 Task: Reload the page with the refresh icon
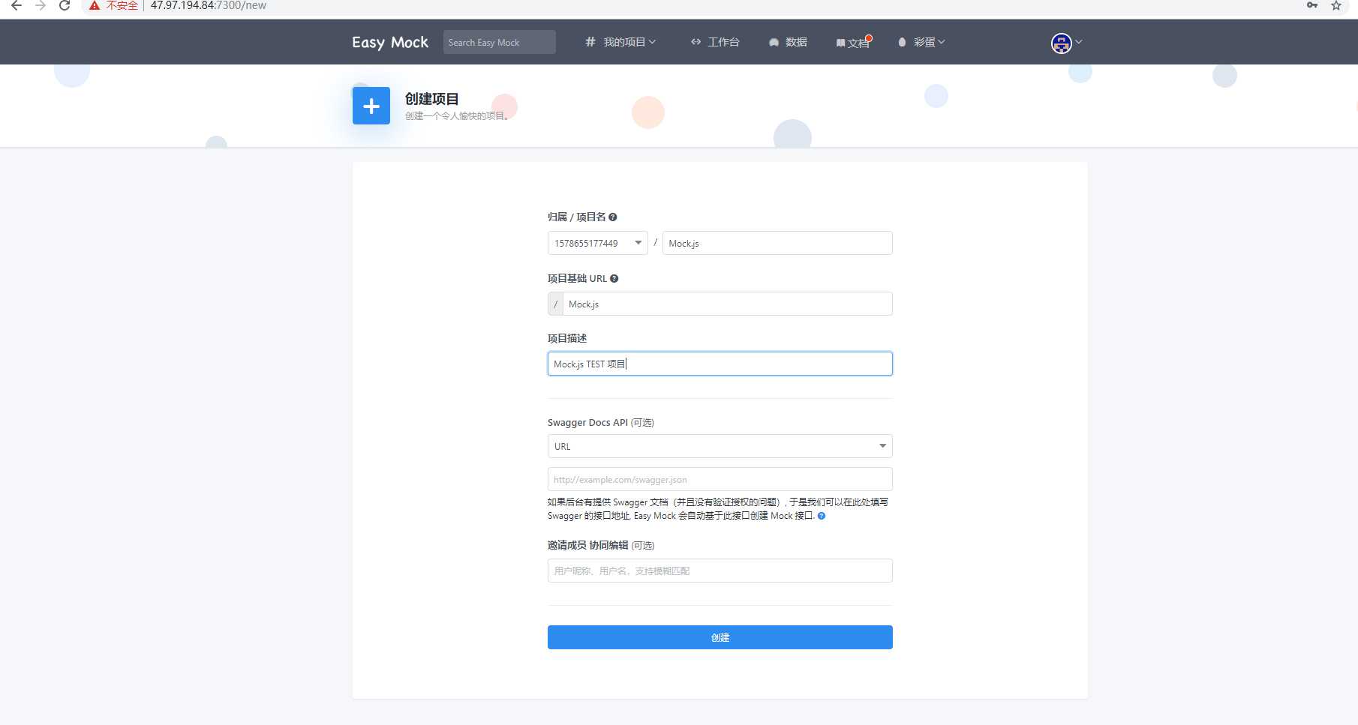[x=65, y=5]
